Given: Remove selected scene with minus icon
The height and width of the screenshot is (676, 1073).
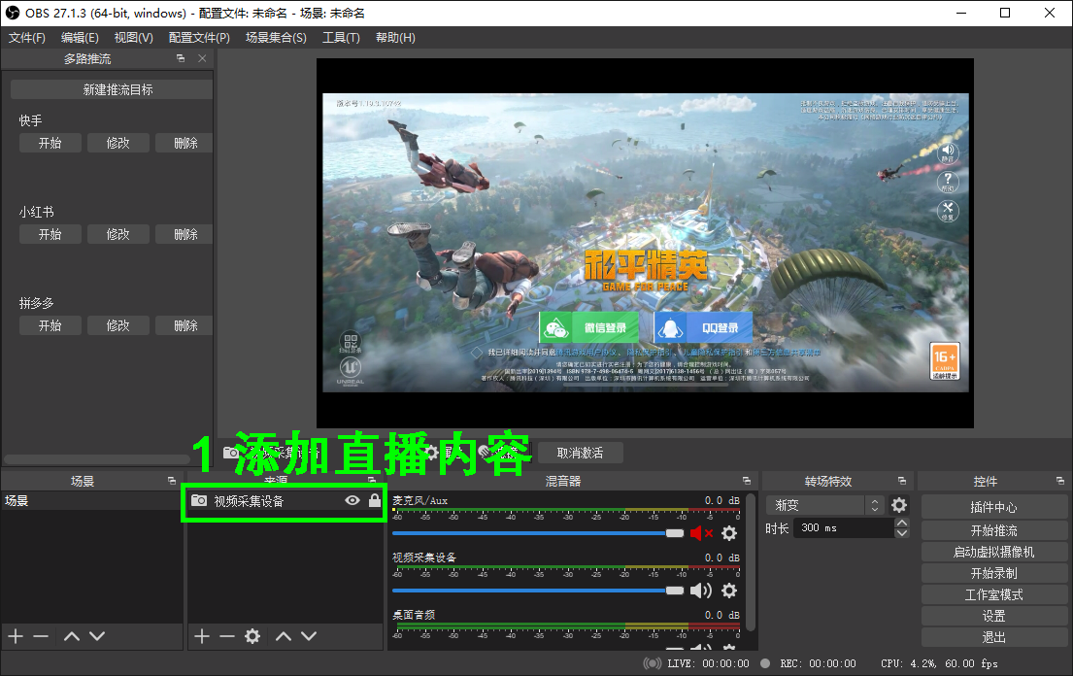Looking at the screenshot, I should tap(41, 636).
